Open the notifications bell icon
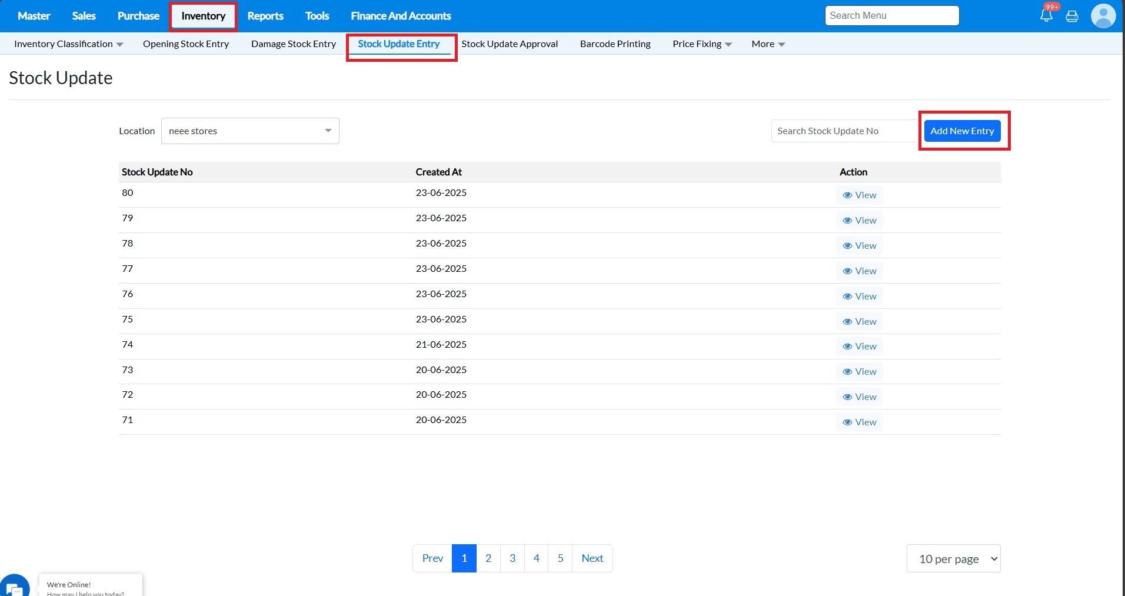1125x596 pixels. tap(1046, 16)
